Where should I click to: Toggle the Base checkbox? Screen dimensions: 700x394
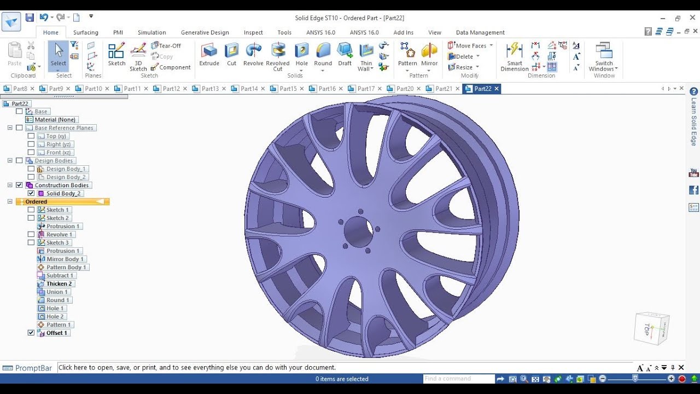click(x=20, y=111)
